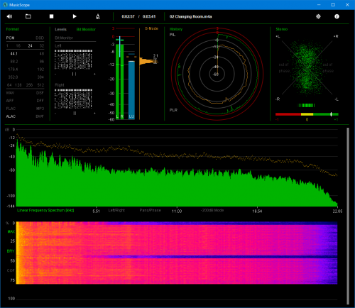355x308 pixels.
Task: Click the History panel heading
Action: pos(176,29)
